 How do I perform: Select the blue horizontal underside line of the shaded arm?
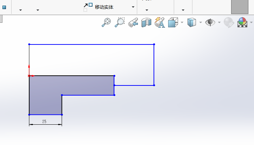click(88, 95)
